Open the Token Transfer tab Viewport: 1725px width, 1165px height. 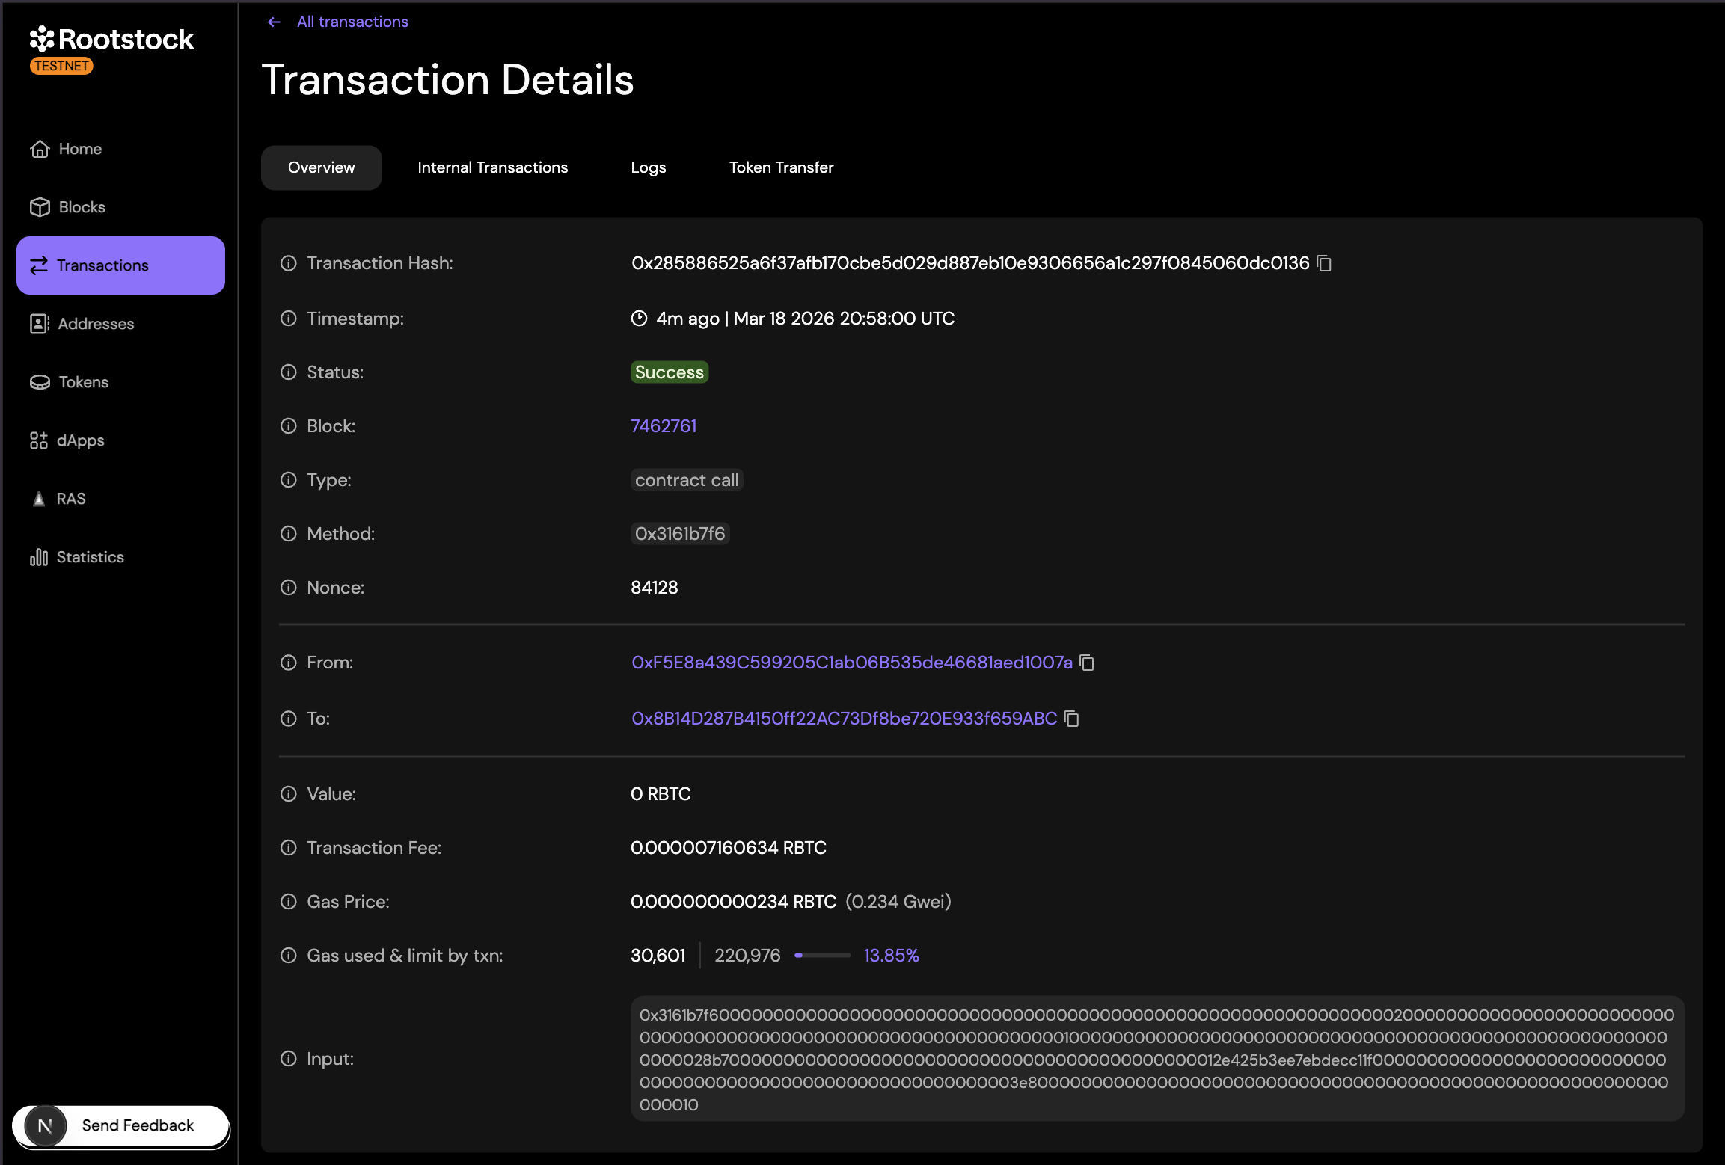click(x=781, y=167)
